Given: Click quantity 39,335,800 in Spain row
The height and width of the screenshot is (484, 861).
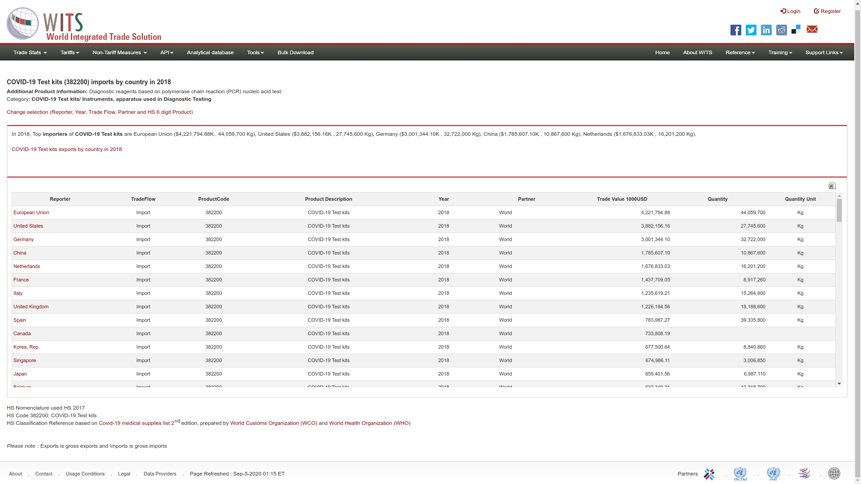Looking at the screenshot, I should coord(753,320).
